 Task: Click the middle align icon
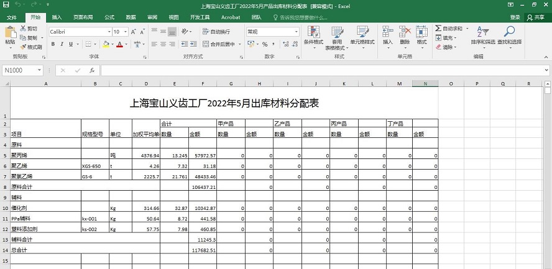pos(163,32)
